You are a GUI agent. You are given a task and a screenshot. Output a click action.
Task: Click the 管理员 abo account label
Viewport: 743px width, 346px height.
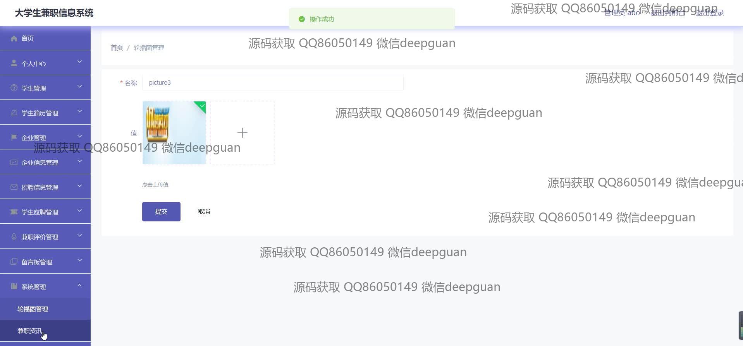(x=623, y=13)
